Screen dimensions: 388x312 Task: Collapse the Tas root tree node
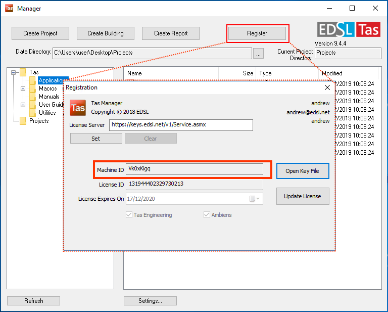13,72
